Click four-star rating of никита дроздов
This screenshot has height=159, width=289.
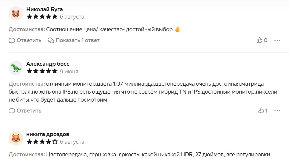click(42, 142)
